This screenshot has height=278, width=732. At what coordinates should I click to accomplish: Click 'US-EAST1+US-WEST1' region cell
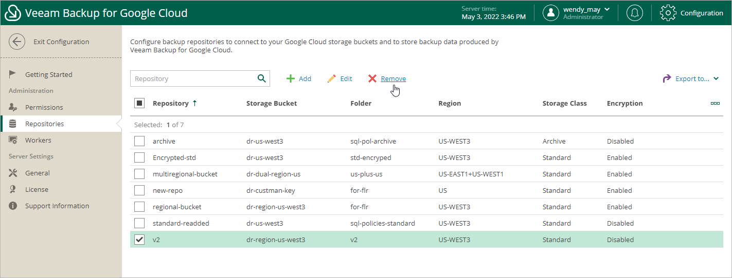pyautogui.click(x=471, y=174)
